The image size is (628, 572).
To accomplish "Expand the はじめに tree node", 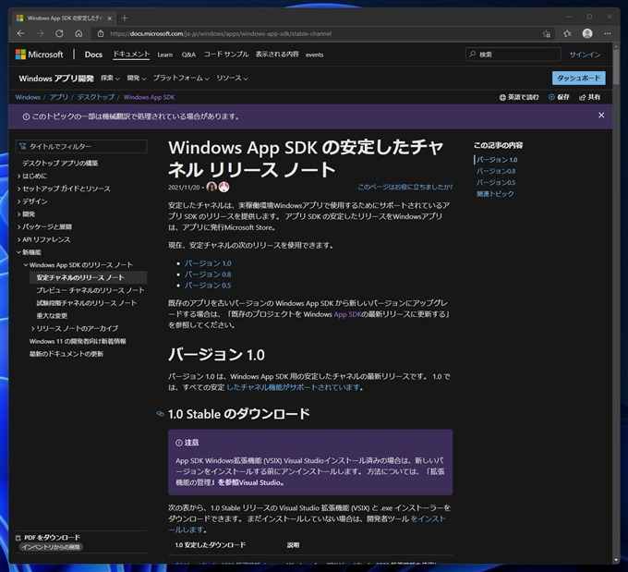I will (x=18, y=176).
